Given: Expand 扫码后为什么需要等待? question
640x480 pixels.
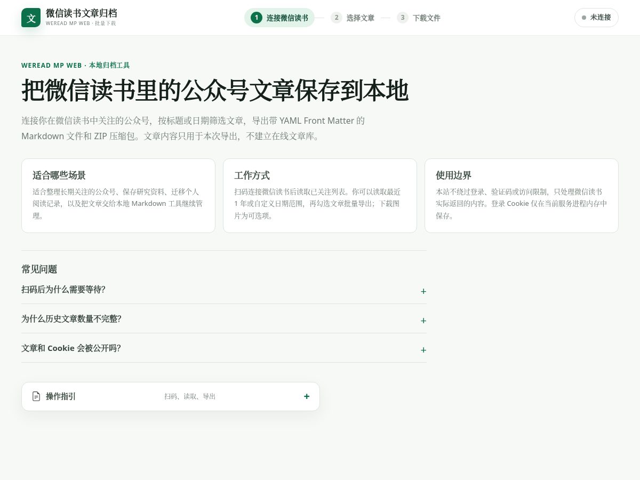Looking at the screenshot, I should [224, 290].
